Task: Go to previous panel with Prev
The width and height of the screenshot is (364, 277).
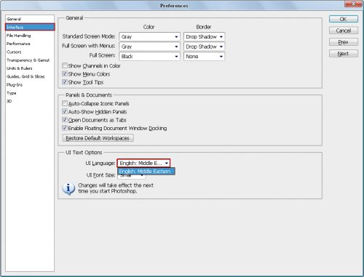Action: [x=344, y=42]
